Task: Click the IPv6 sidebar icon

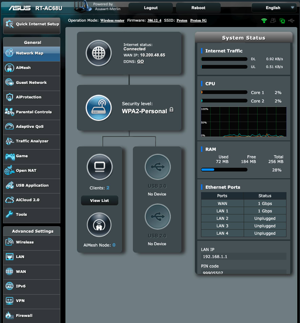Action: tap(9, 286)
